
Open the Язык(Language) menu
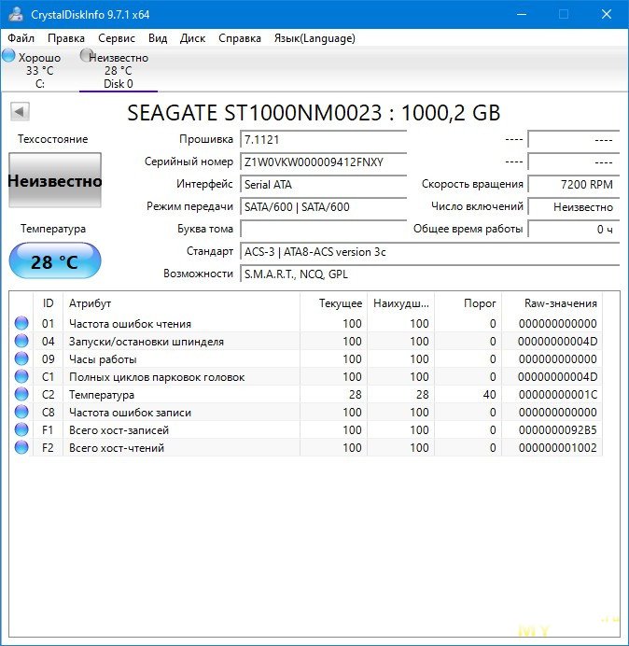coord(314,38)
